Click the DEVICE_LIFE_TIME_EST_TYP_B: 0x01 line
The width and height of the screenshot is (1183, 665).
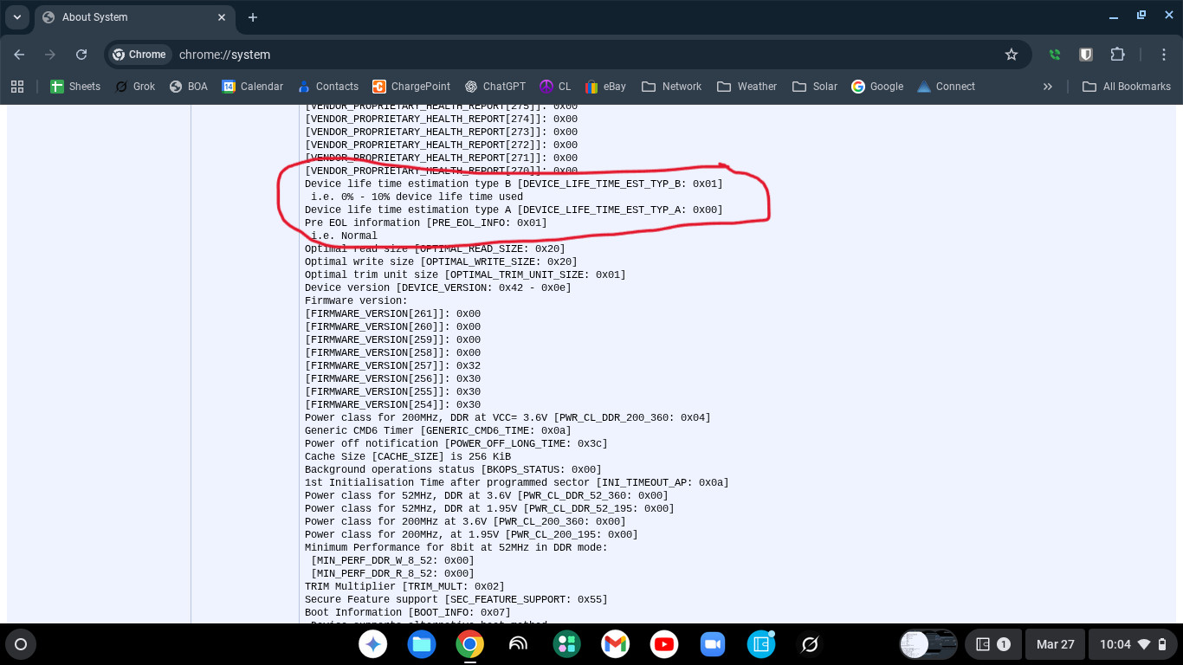click(x=514, y=184)
